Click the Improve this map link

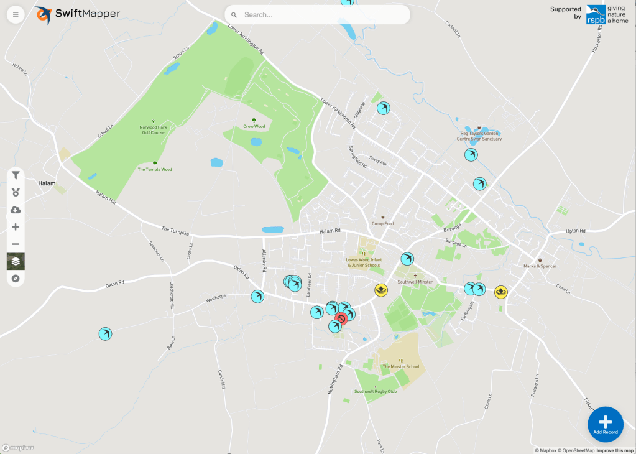pos(615,450)
